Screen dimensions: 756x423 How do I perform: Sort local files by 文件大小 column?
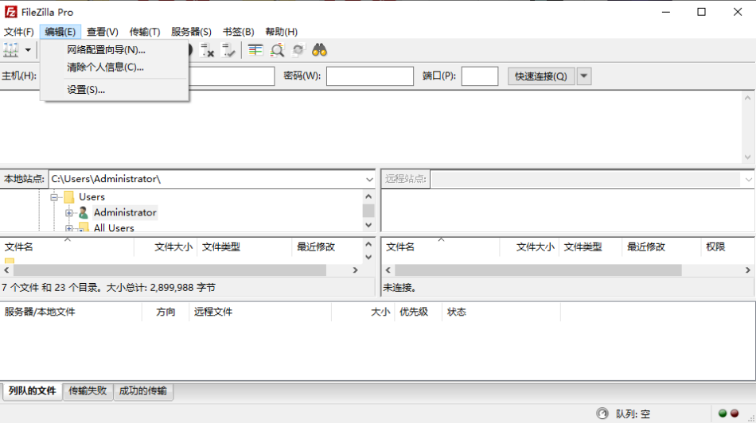click(166, 246)
